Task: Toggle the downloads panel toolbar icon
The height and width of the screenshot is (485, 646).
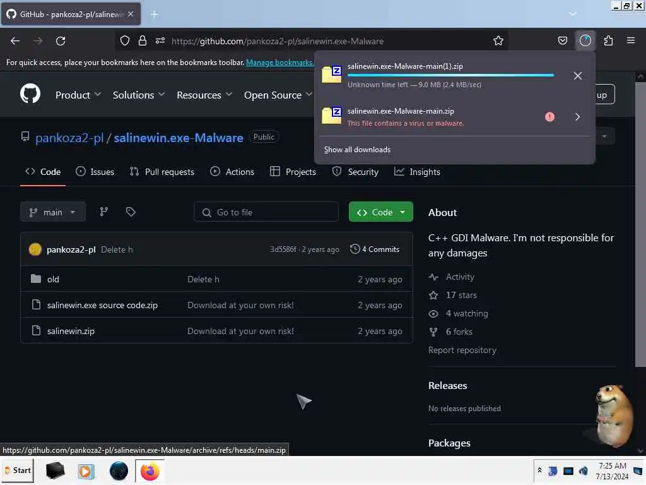Action: pos(585,40)
